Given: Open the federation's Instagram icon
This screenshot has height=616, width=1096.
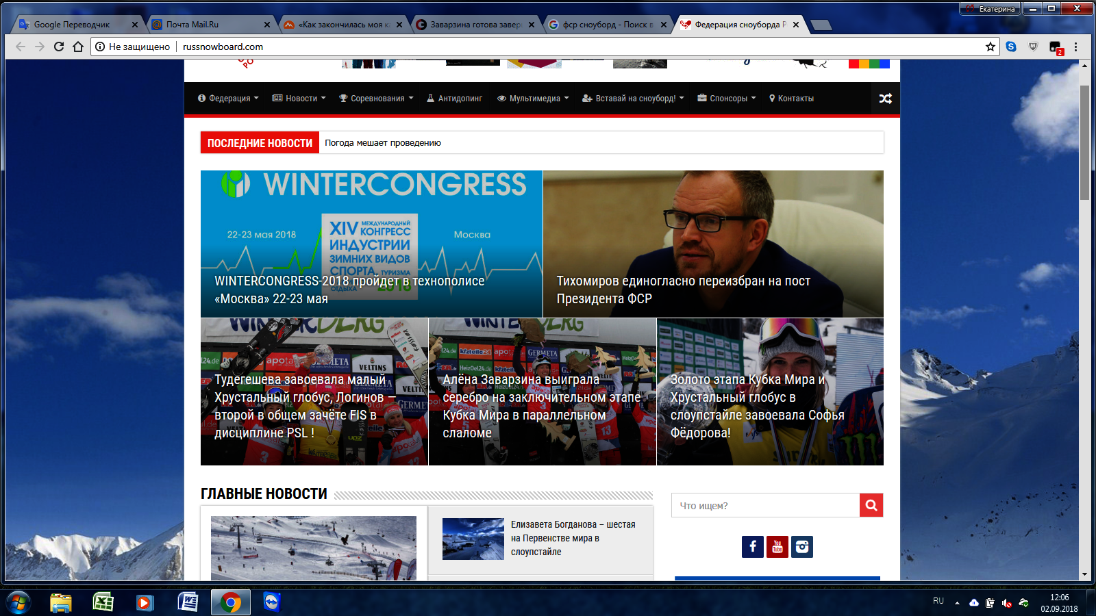Looking at the screenshot, I should [802, 547].
